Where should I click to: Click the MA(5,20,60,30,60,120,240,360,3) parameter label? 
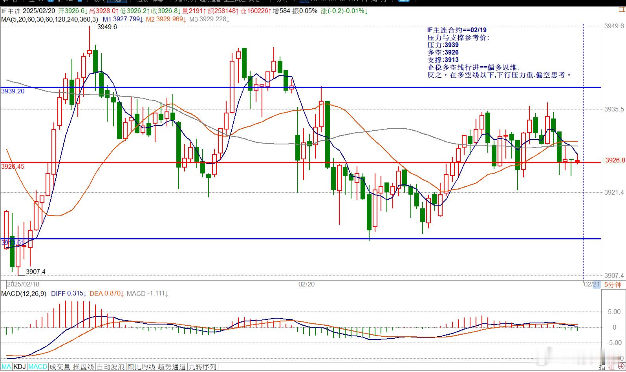click(x=49, y=19)
